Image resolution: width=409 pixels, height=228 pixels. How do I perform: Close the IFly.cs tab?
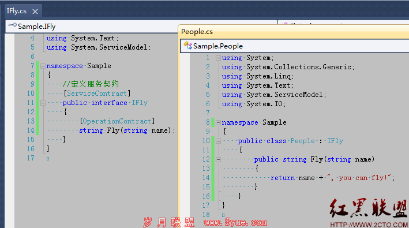click(35, 12)
